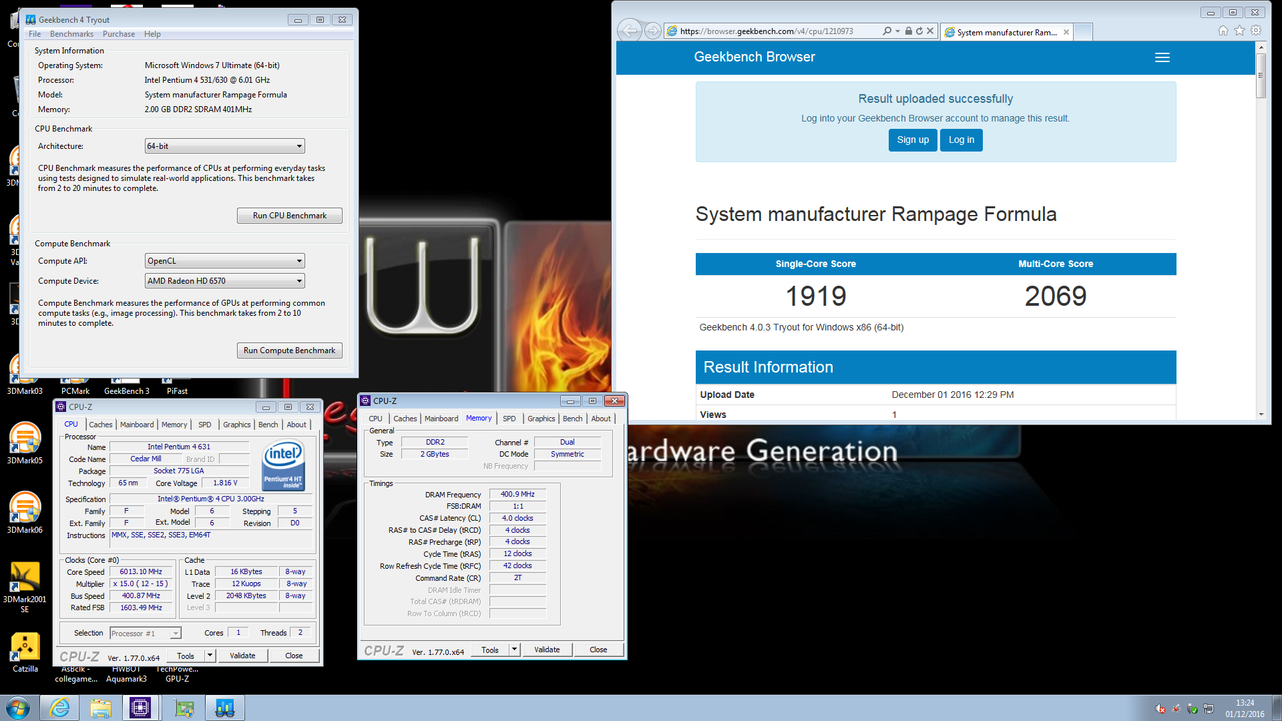This screenshot has width=1282, height=721.
Task: Click the muted volume icon in system tray
Action: point(1160,708)
